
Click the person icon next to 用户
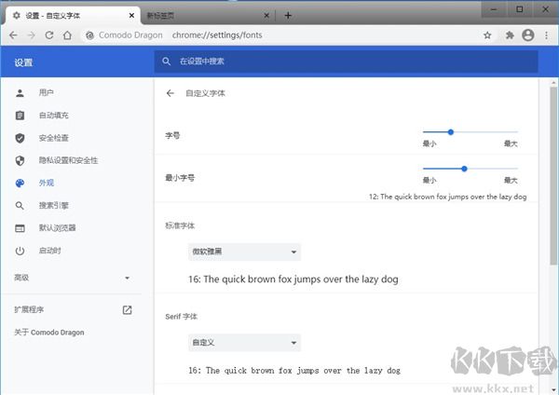[20, 93]
